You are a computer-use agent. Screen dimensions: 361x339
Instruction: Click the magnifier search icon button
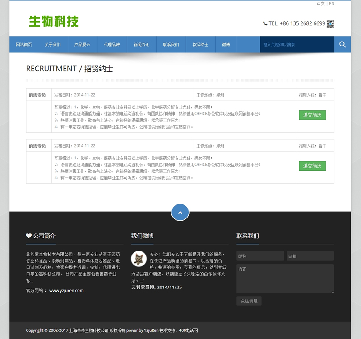click(342, 44)
